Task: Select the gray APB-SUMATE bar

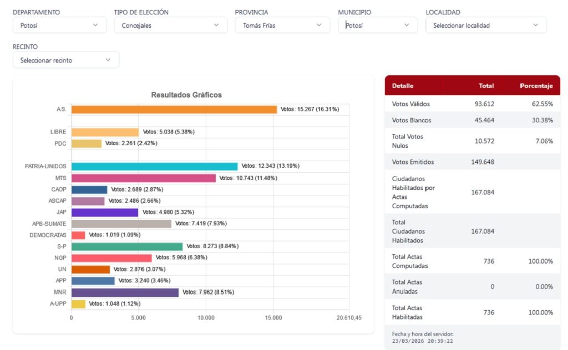Action: pos(121,224)
